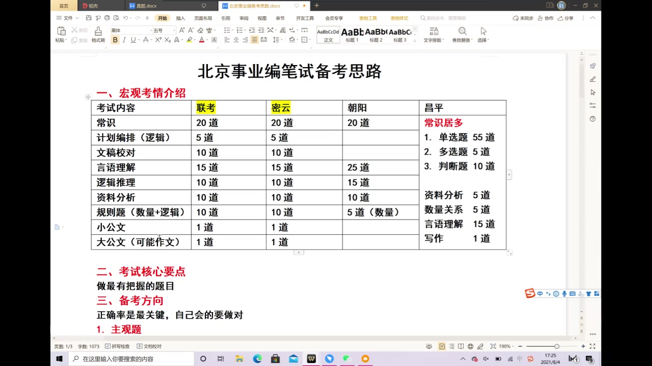
Task: Click the Paste (粘贴) icon
Action: click(x=61, y=32)
